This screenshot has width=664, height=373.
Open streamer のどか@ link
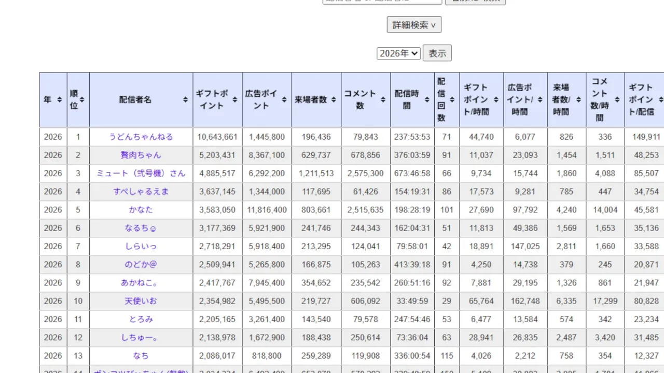point(141,264)
